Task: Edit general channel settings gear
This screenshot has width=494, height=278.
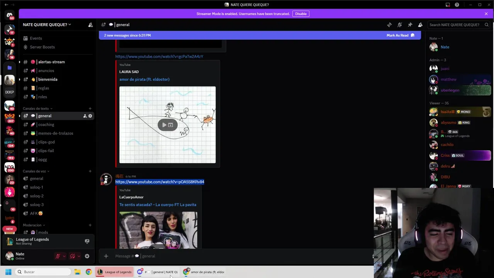Action: 90,116
